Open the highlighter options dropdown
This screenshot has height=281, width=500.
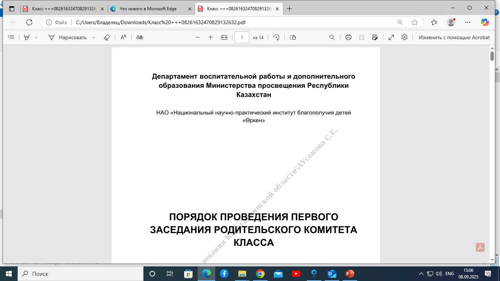(36, 37)
